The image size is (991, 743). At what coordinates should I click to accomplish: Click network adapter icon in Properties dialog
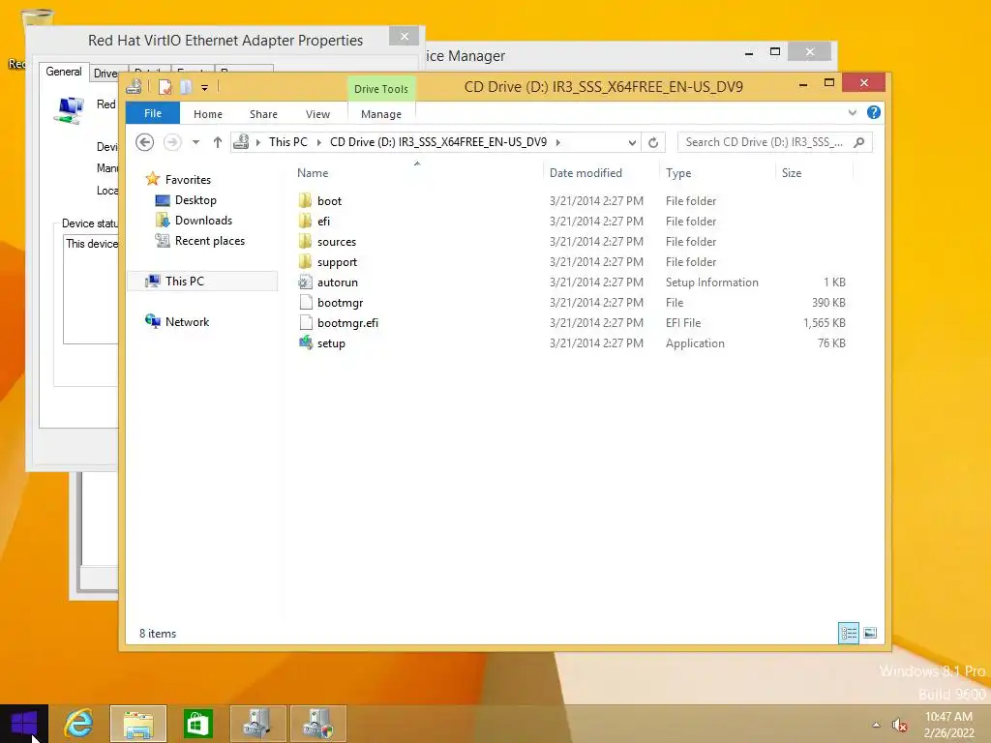click(69, 110)
